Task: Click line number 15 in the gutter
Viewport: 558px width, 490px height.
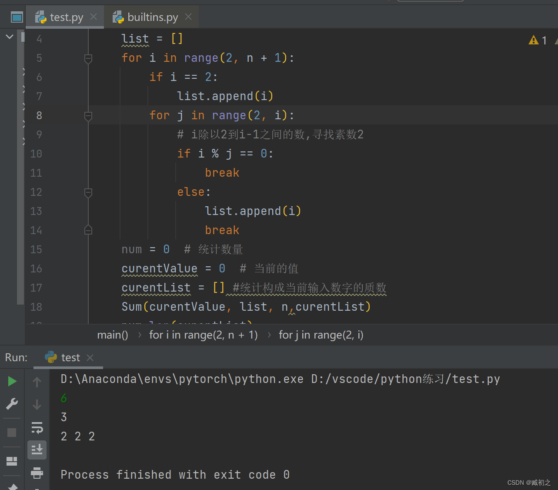Action: click(x=36, y=249)
